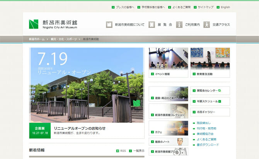Open the イベント情報 photo banner
The height and width of the screenshot is (159, 259).
pos(169,62)
